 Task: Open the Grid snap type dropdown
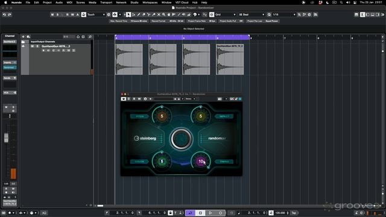pos(225,14)
